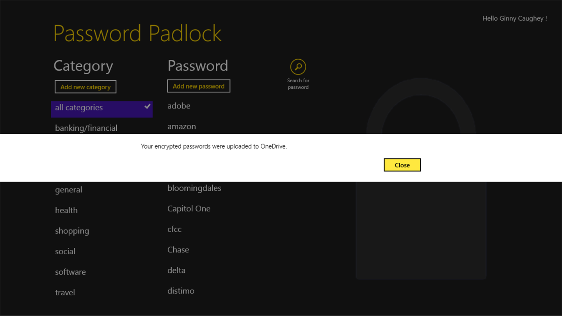Click Add new password button
The image size is (562, 316).
point(199,86)
